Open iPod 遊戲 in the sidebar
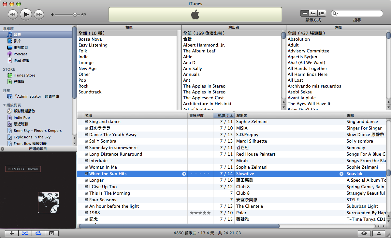 (36, 61)
